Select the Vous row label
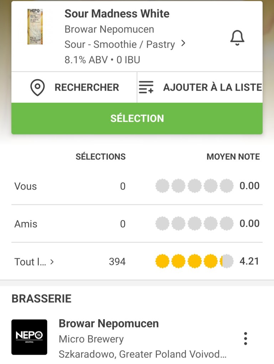Image resolution: width=274 pixels, height=364 pixels. (26, 186)
